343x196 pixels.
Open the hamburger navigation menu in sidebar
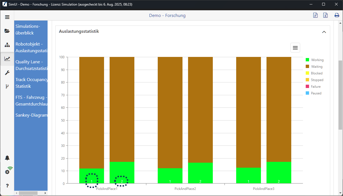(7, 17)
